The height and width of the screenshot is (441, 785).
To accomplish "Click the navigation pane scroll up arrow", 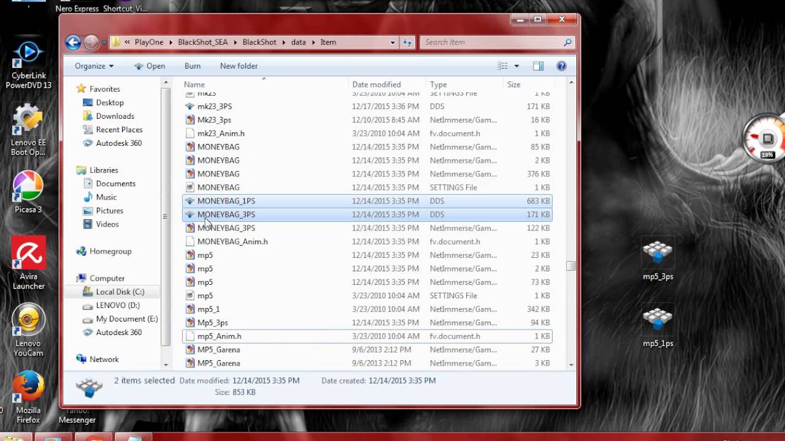I will coord(165,83).
